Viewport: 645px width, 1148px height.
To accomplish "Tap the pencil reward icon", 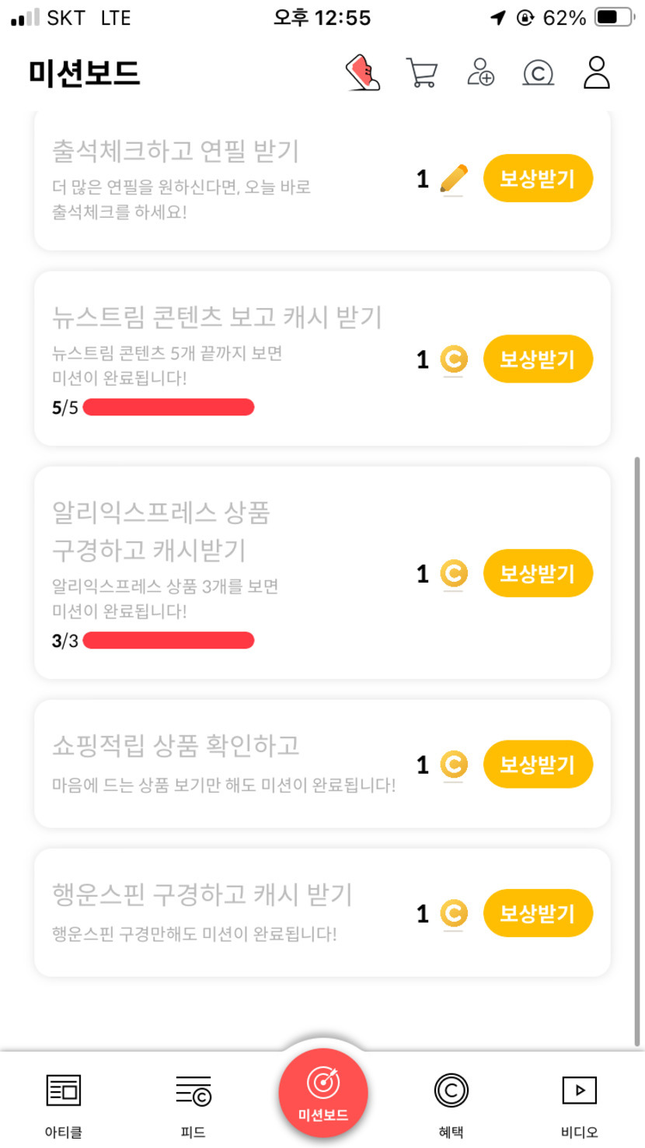I will [x=454, y=179].
